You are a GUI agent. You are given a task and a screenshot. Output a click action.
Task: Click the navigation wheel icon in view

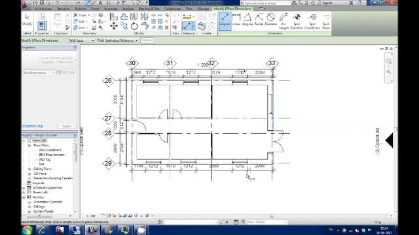click(388, 61)
